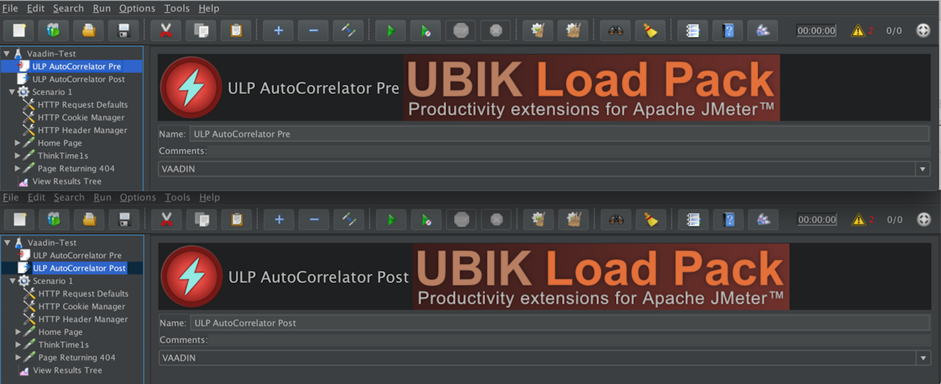941x384 pixels.
Task: Open the VAADIN dropdown in the top window
Action: coord(923,169)
